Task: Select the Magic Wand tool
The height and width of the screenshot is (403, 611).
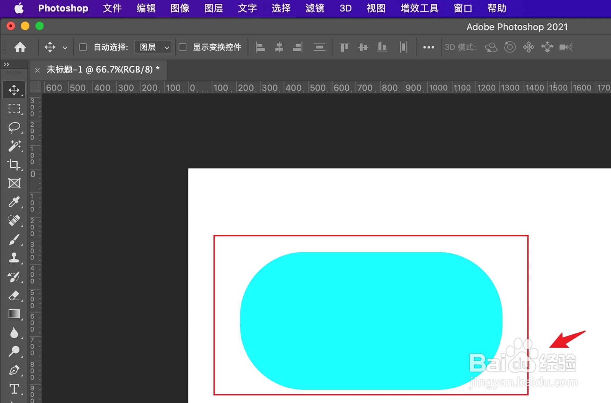Action: click(14, 146)
